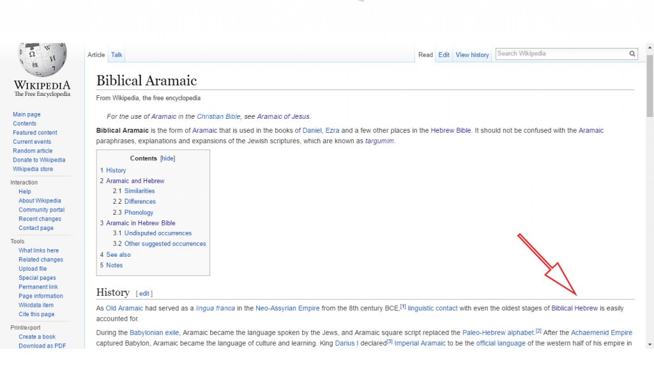This screenshot has height=368, width=654.
Task: Open the targumim link
Action: coord(379,141)
